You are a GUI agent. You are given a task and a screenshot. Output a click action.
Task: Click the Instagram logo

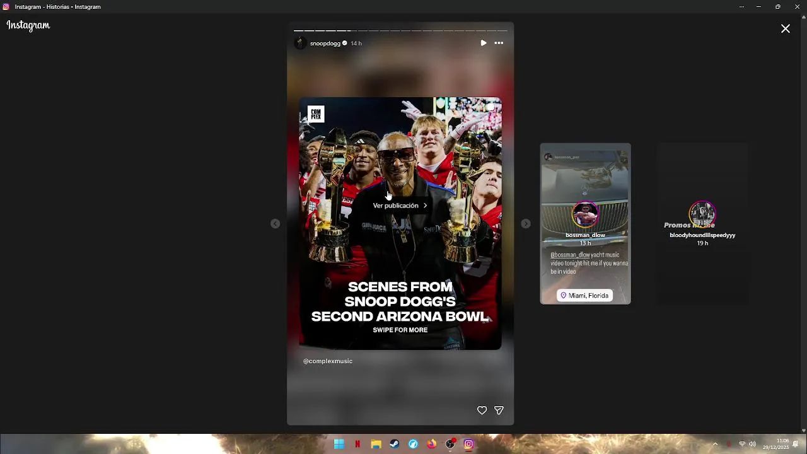pyautogui.click(x=28, y=25)
